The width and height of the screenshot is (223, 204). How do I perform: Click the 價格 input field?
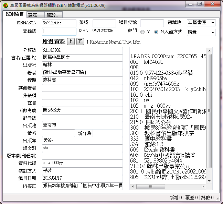point(59,133)
